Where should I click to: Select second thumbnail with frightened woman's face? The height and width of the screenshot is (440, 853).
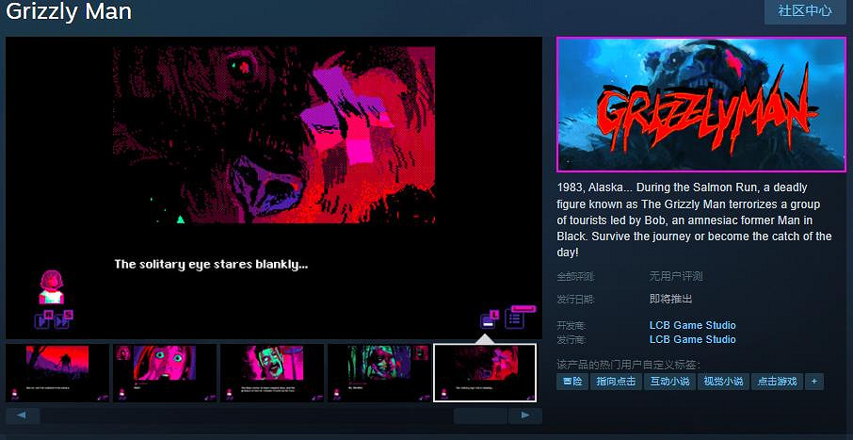click(165, 372)
